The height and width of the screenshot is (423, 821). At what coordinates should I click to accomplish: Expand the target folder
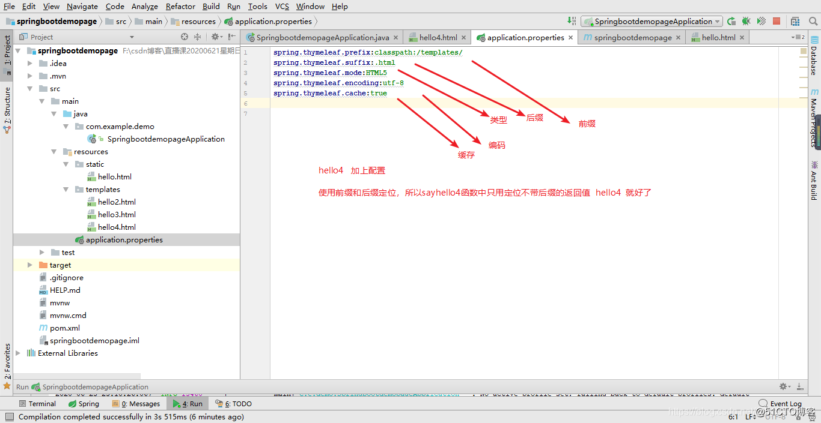click(30, 265)
